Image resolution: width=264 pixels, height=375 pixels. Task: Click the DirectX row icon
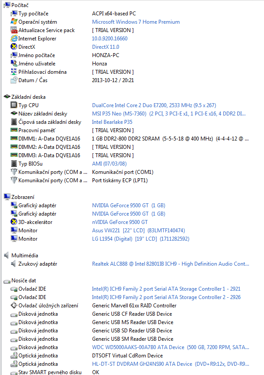(x=14, y=47)
